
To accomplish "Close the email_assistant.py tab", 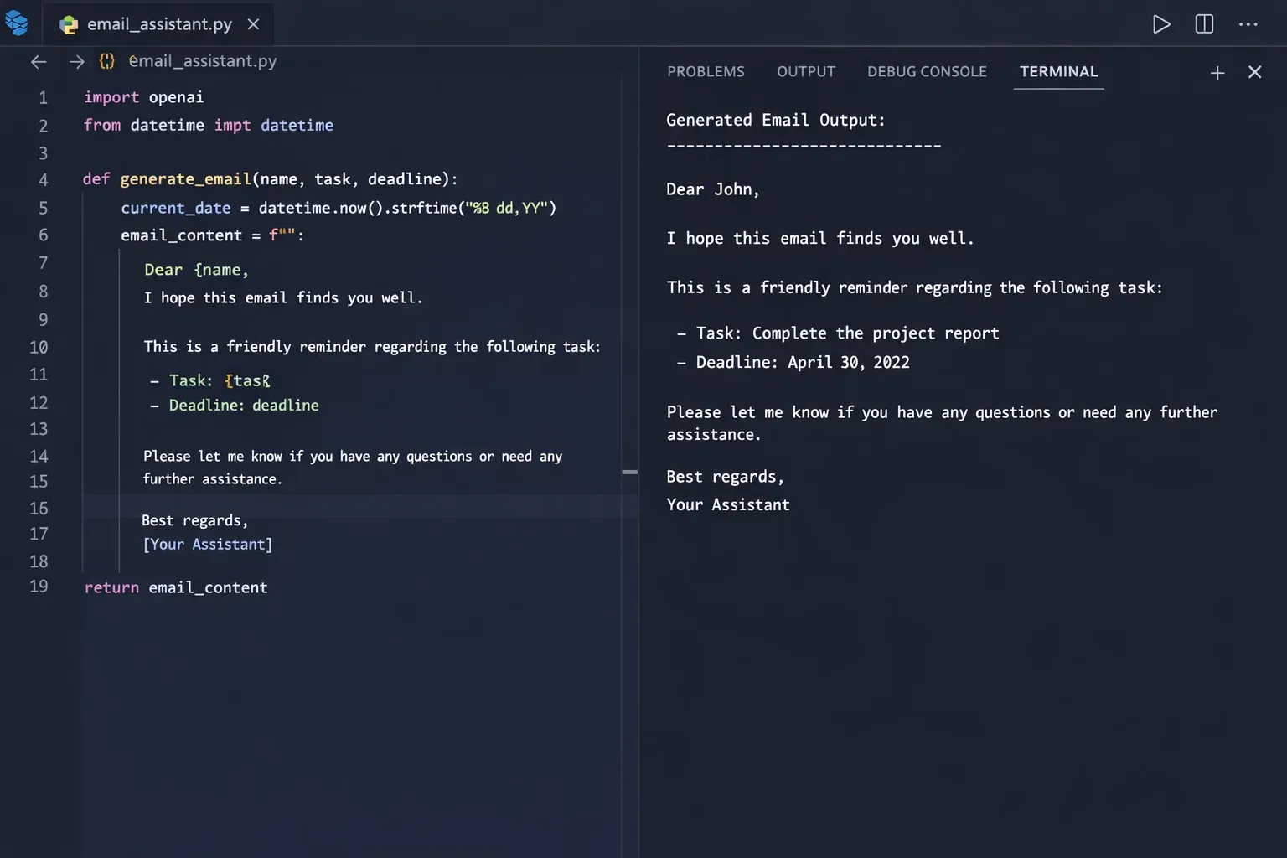I will point(253,24).
